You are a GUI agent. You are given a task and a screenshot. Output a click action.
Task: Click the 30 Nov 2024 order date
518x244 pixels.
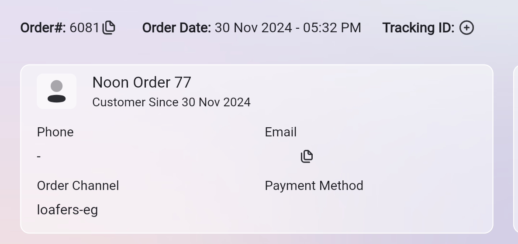click(253, 28)
